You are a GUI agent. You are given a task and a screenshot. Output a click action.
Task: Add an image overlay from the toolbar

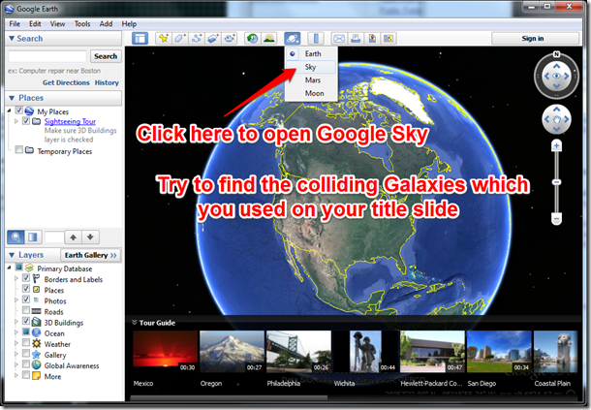tap(213, 39)
